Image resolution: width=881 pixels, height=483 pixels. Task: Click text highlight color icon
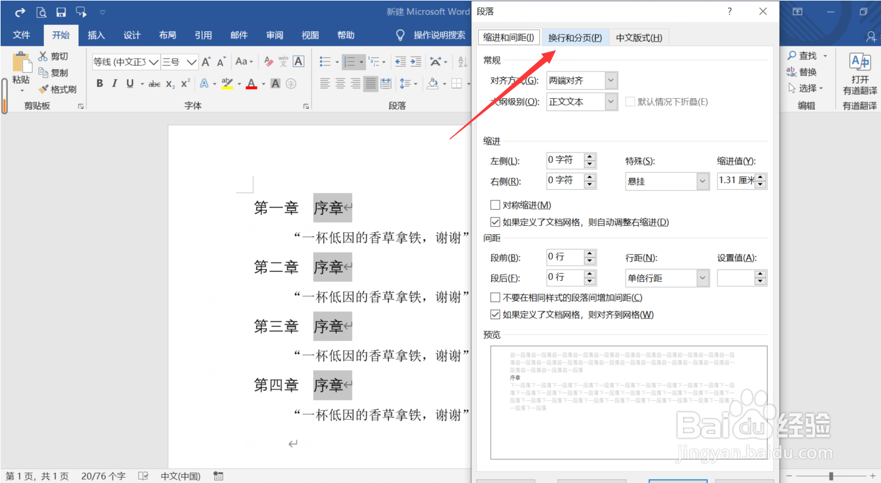(227, 83)
